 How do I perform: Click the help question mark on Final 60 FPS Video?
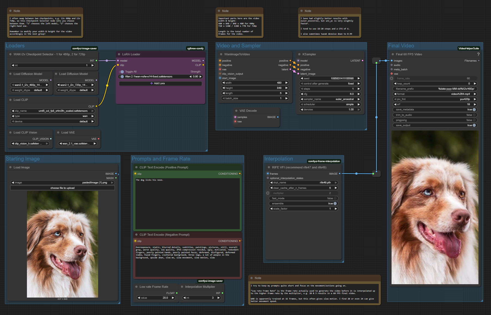478,54
